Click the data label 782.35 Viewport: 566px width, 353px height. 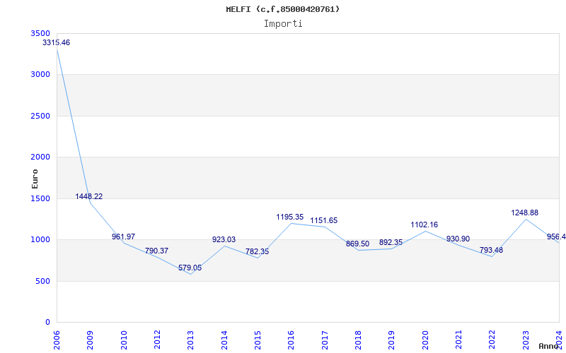(x=257, y=252)
